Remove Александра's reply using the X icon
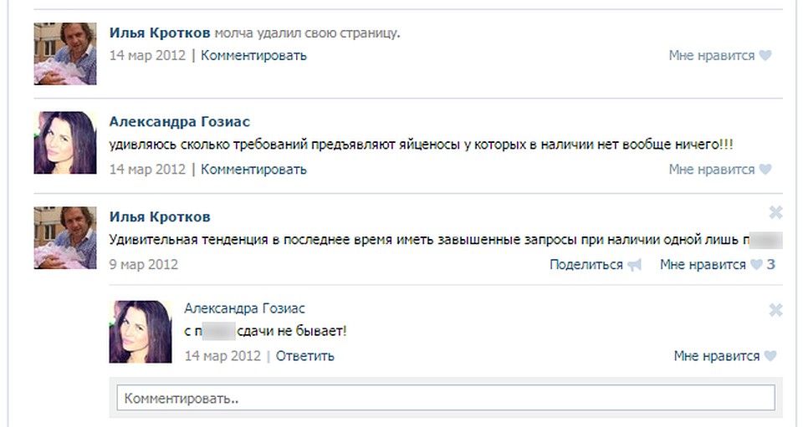This screenshot has width=803, height=427. pos(775,310)
